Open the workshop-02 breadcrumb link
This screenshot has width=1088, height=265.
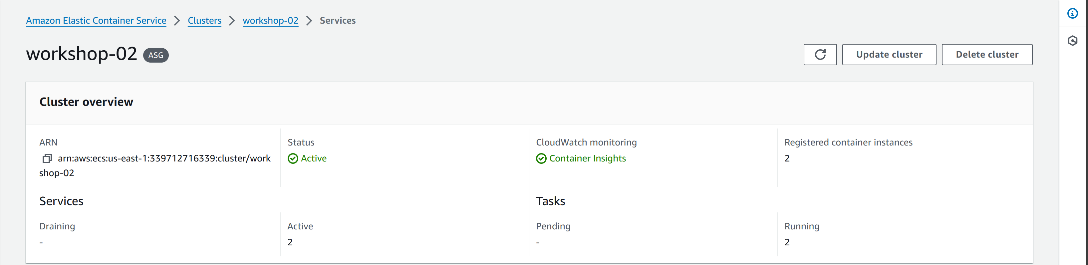tap(271, 20)
